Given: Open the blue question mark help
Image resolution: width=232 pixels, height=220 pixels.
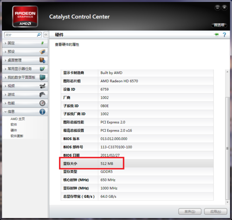Looking at the screenshot, I should pos(224,35).
